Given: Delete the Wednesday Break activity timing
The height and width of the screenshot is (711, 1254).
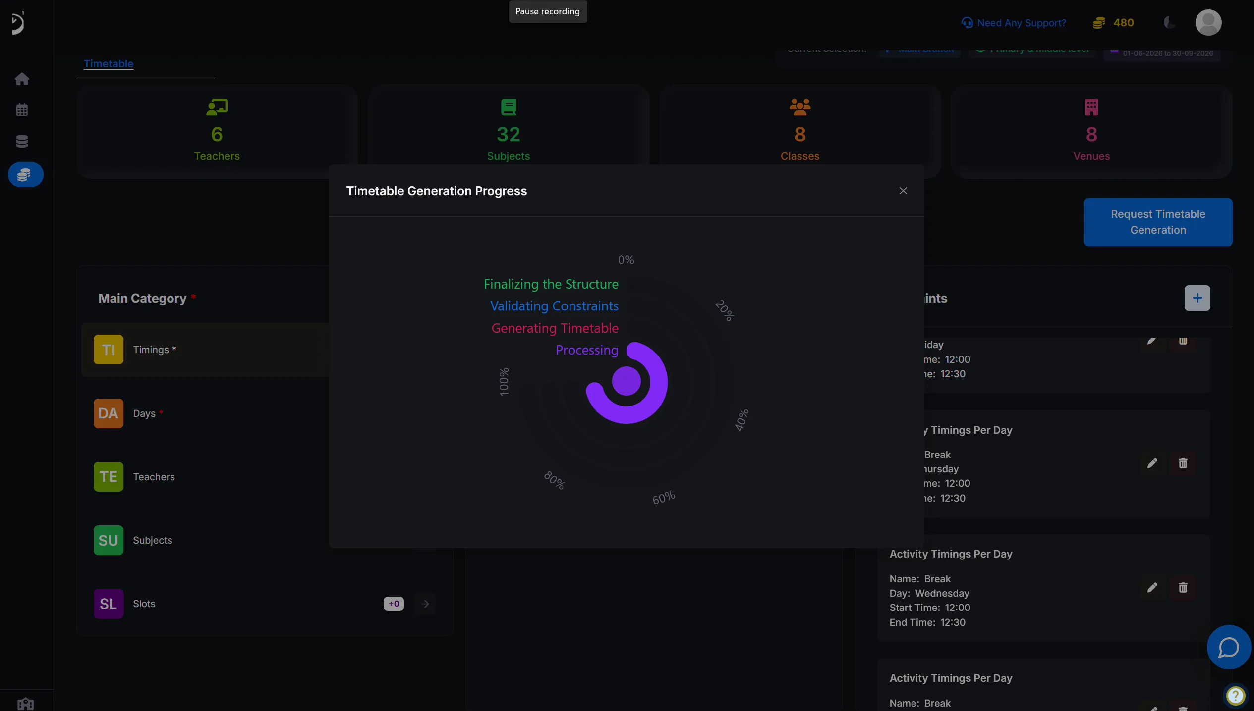Looking at the screenshot, I should tap(1183, 588).
